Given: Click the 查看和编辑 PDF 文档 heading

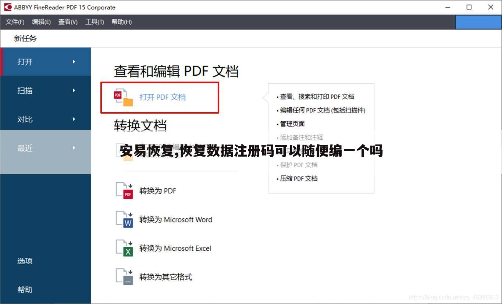Looking at the screenshot, I should (x=176, y=71).
